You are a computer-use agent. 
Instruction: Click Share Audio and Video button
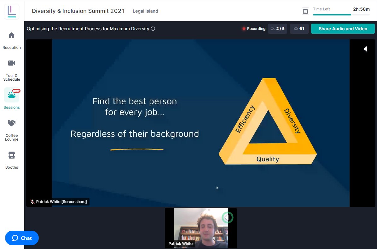343,29
